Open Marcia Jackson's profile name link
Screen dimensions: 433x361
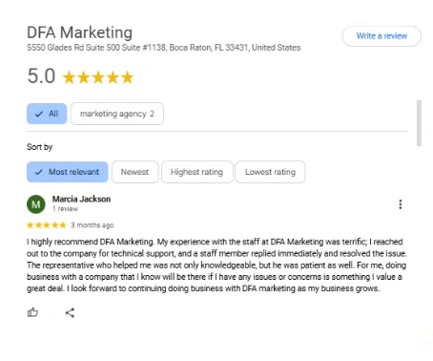[81, 199]
